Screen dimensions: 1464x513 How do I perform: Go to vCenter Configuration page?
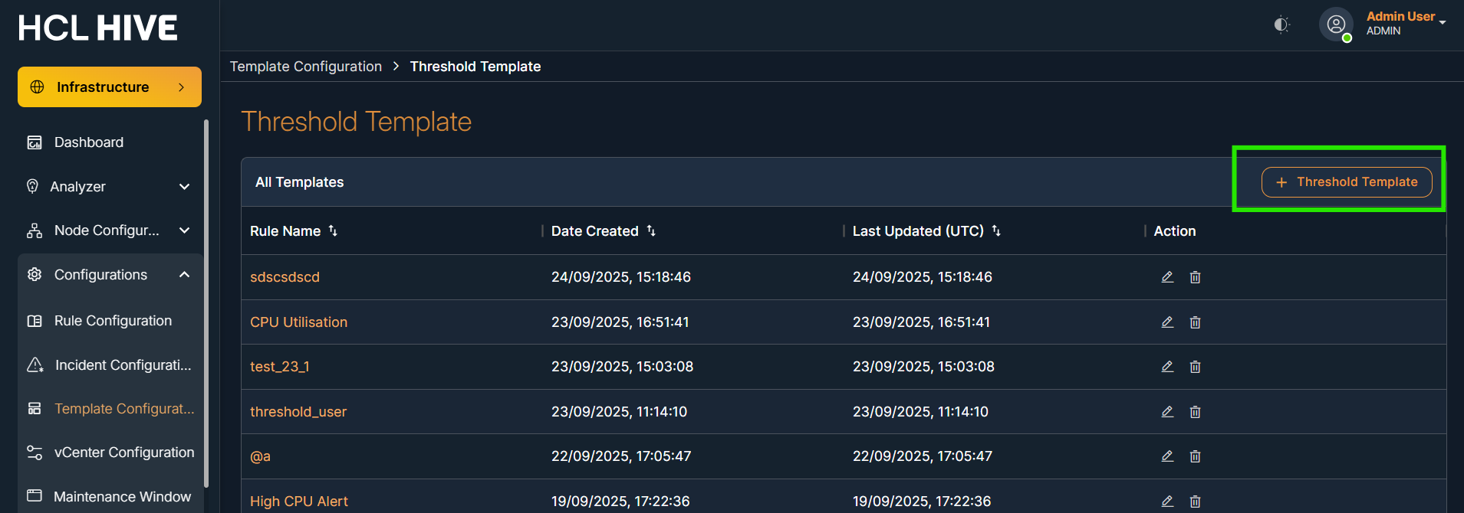point(123,453)
